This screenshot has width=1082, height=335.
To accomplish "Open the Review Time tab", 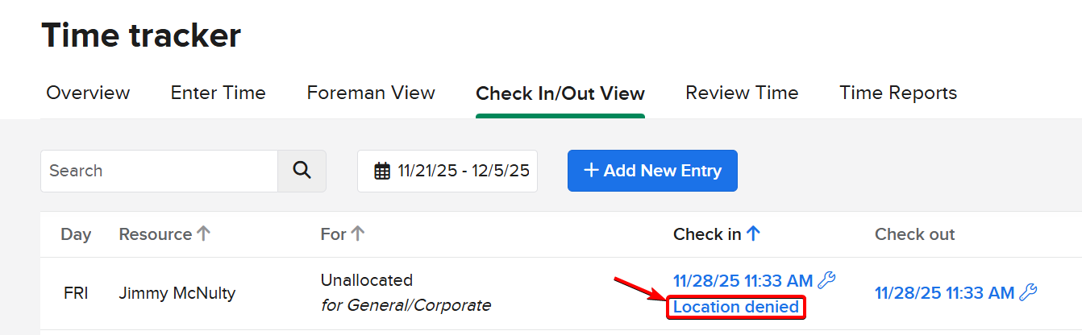I will [742, 93].
